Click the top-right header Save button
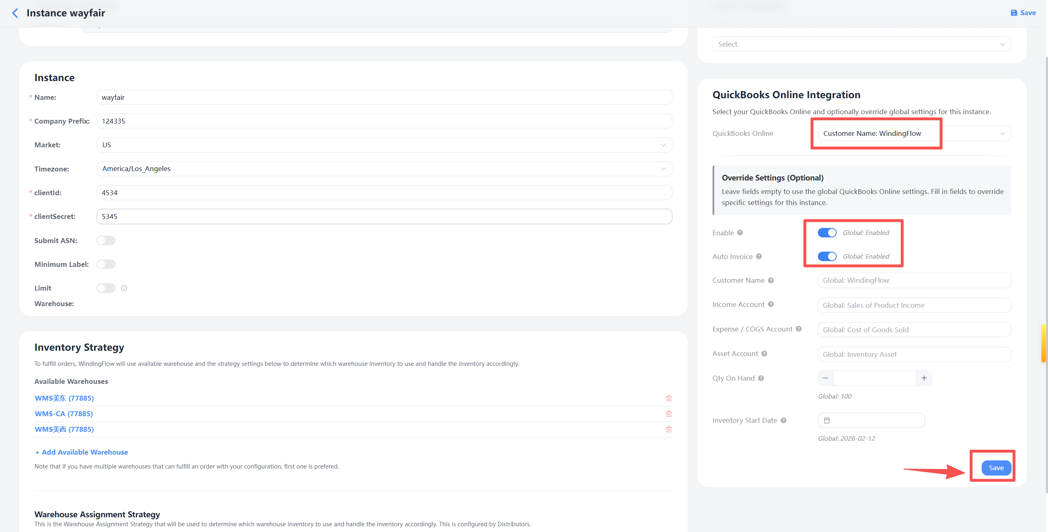The width and height of the screenshot is (1048, 532). [x=1023, y=13]
